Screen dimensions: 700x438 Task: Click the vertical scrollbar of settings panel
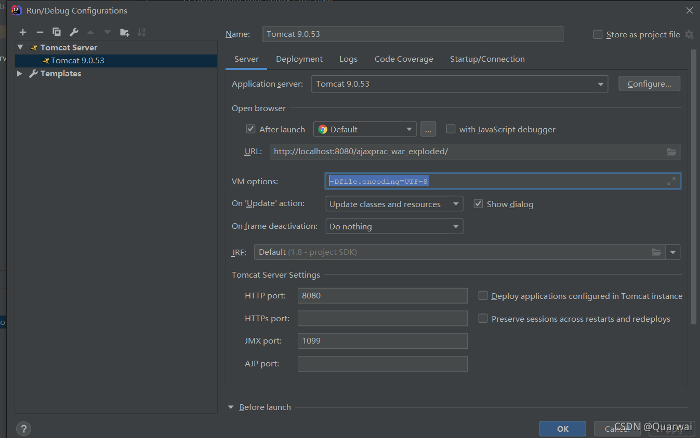click(x=693, y=187)
